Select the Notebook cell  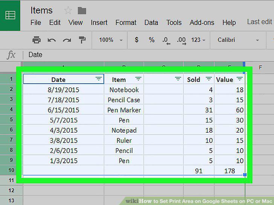click(124, 90)
